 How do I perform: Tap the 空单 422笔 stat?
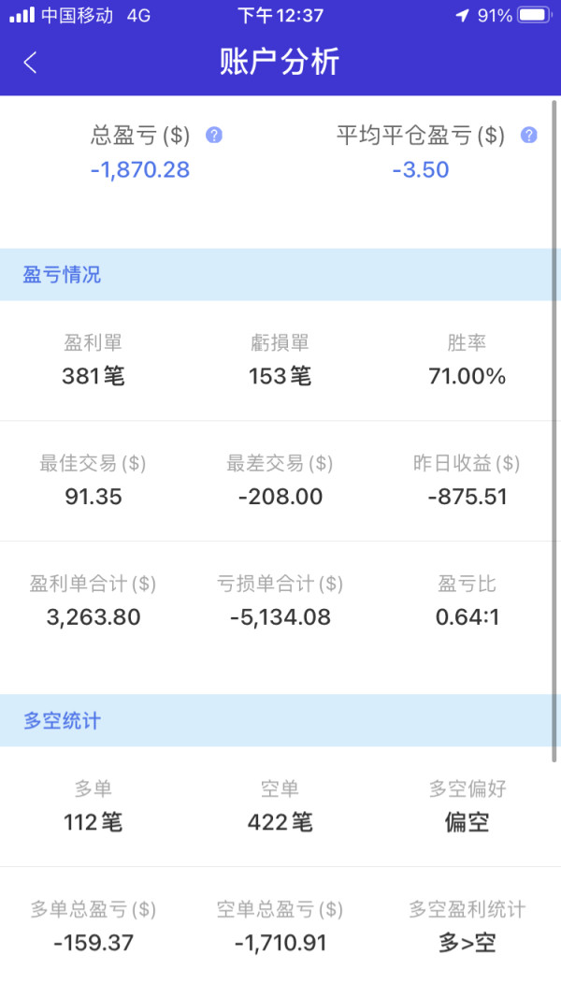pyautogui.click(x=280, y=807)
